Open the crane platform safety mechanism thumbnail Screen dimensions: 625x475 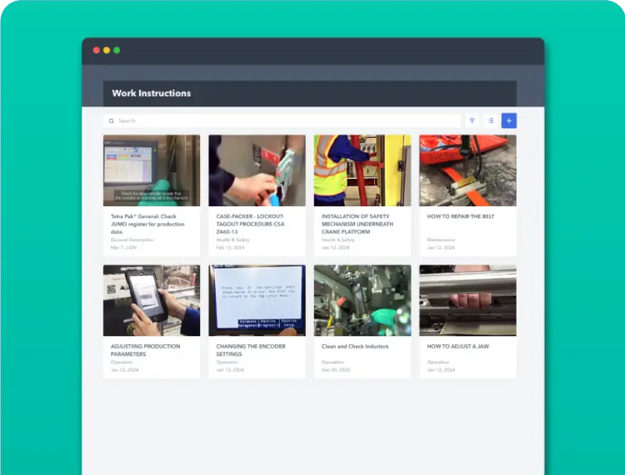coord(362,171)
